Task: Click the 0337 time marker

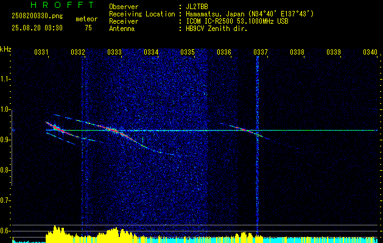Action: tap(261, 52)
